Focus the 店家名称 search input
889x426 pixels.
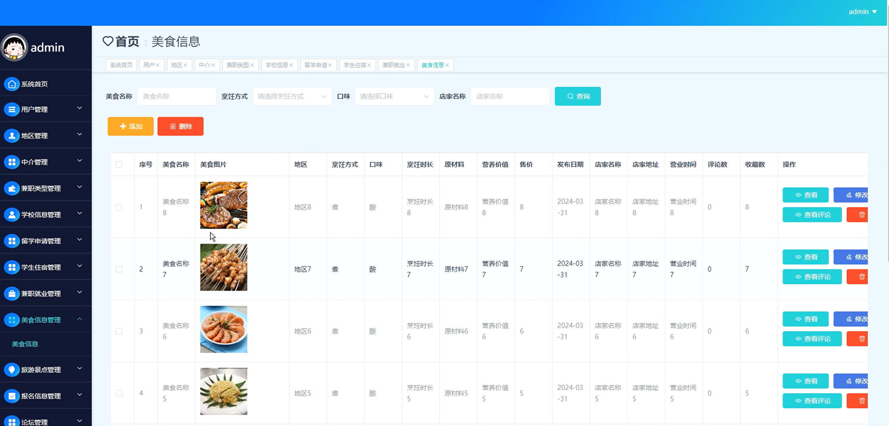(x=510, y=97)
